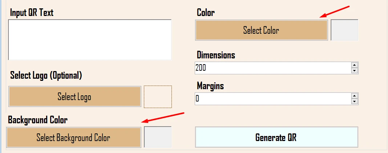Open the Select Background Color picker
388x153 pixels.
pos(73,137)
